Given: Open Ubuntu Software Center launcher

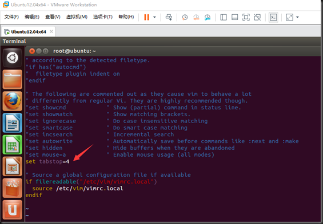Looking at the screenshot, I should (x=13, y=188).
